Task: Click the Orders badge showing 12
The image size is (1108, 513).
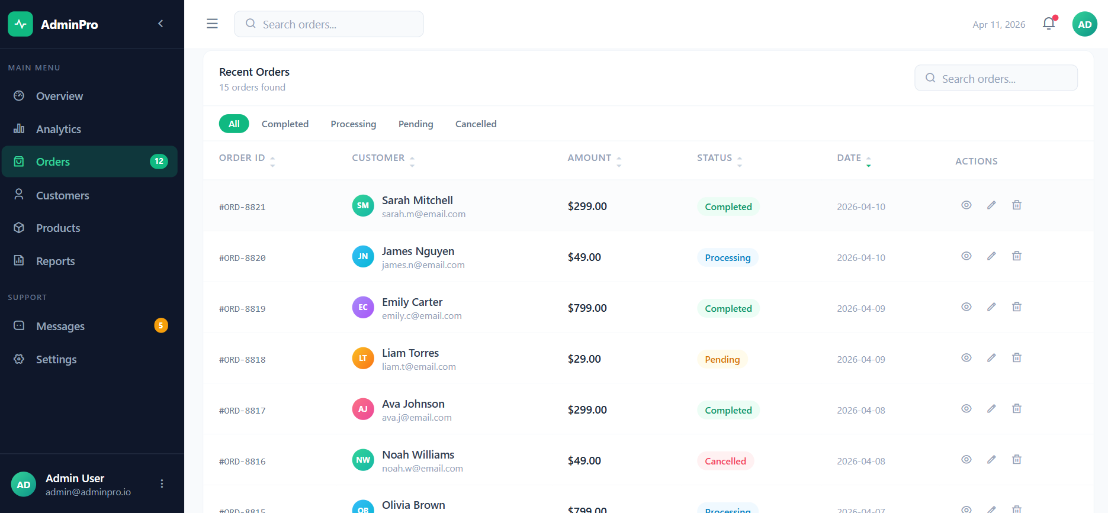Action: coord(159,162)
